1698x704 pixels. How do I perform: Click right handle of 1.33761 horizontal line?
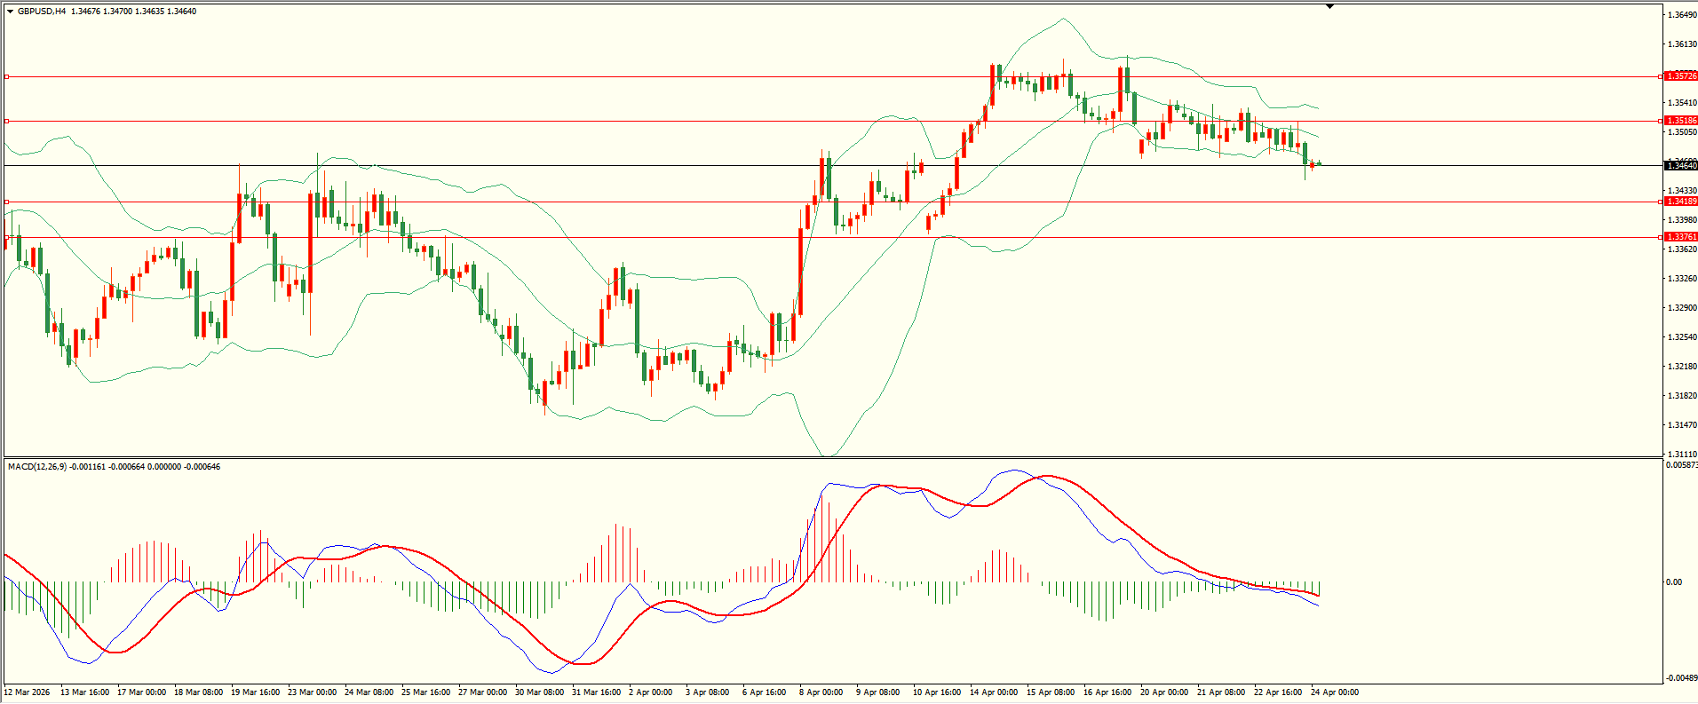pyautogui.click(x=1660, y=237)
